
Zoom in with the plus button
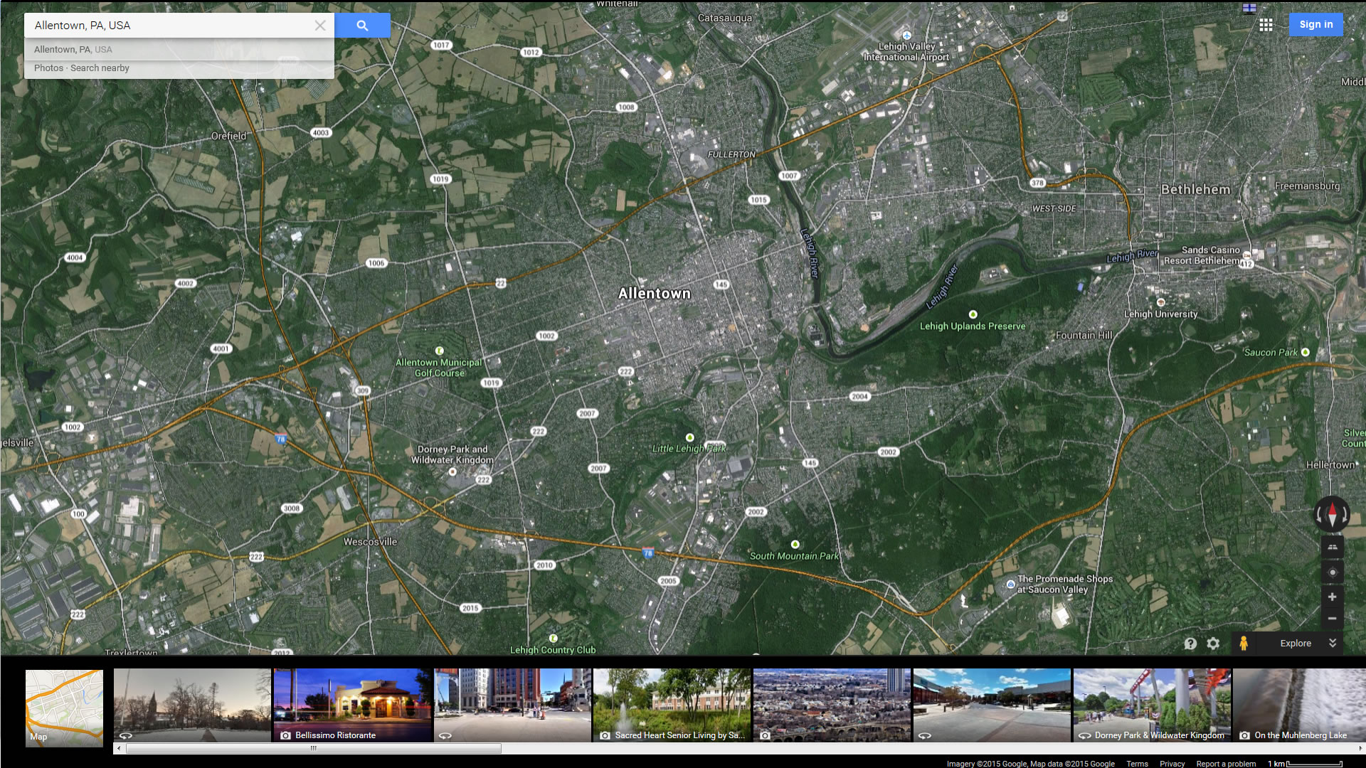[1332, 597]
